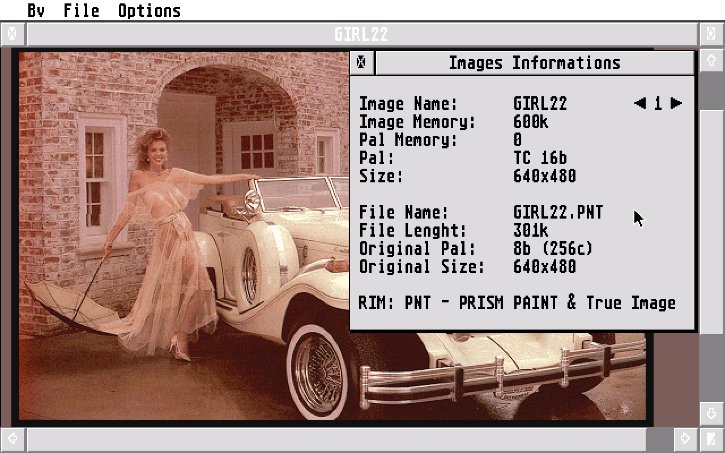Click the scroll left arrow at the bottom corner
This screenshot has height=453, width=725.
tap(11, 439)
